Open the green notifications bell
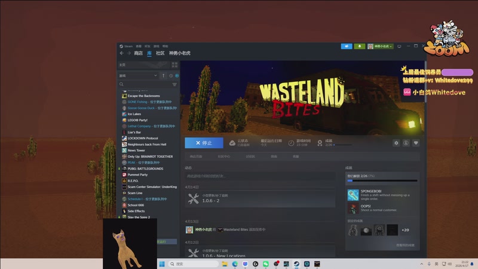 pyautogui.click(x=360, y=47)
